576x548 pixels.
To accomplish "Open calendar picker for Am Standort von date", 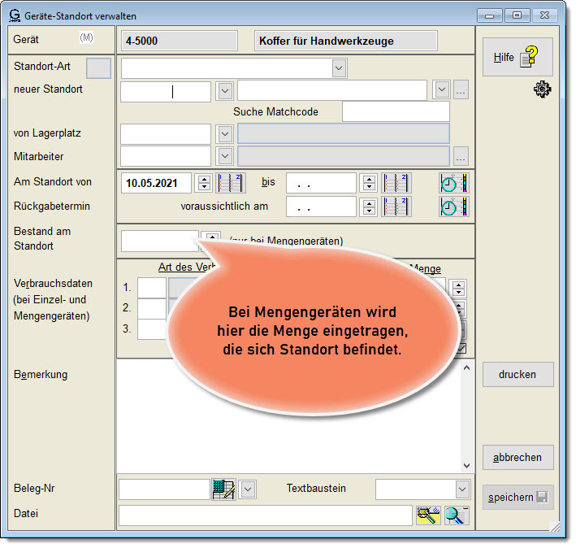I will click(x=231, y=183).
